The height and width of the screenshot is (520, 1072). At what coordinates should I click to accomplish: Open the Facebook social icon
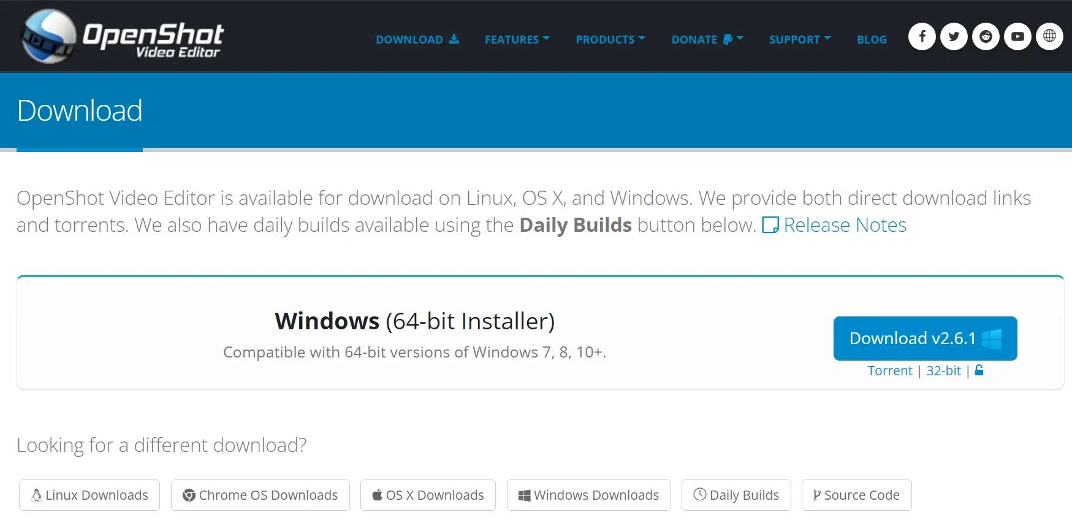click(x=922, y=37)
